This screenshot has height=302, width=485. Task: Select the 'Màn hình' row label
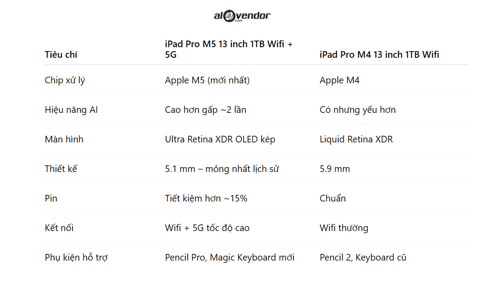(x=64, y=139)
